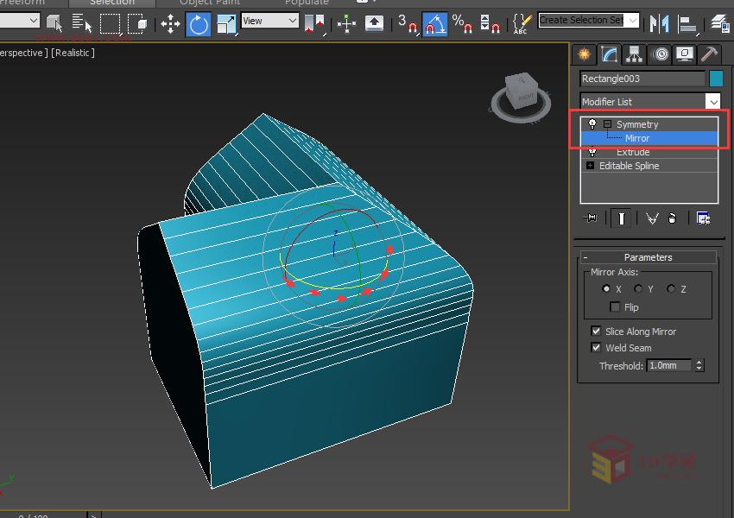Select Y mirror axis
The height and width of the screenshot is (518, 734).
pos(638,288)
